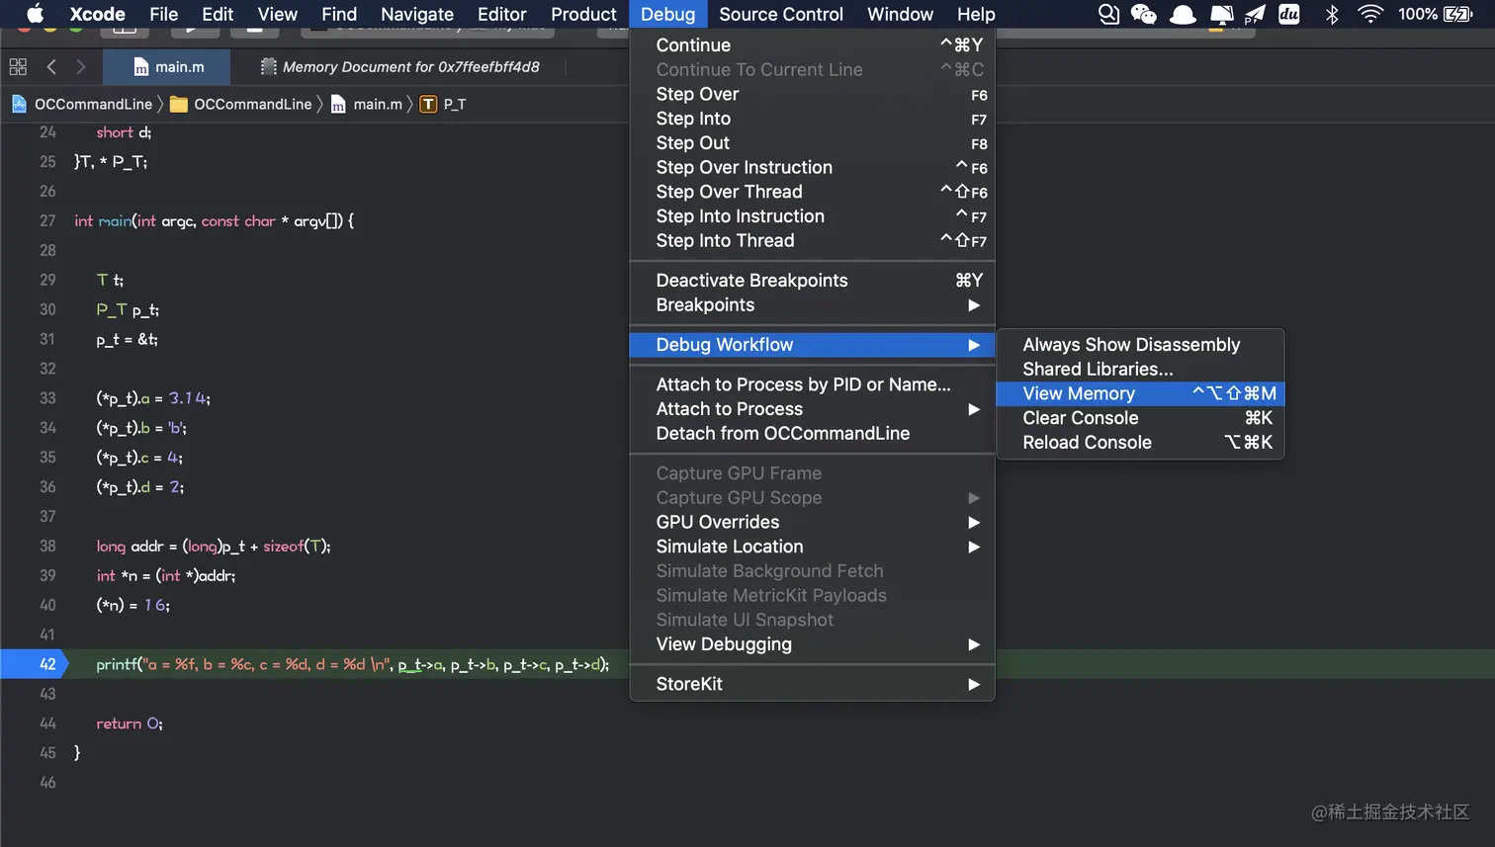Open the related items grid icon

(18, 67)
